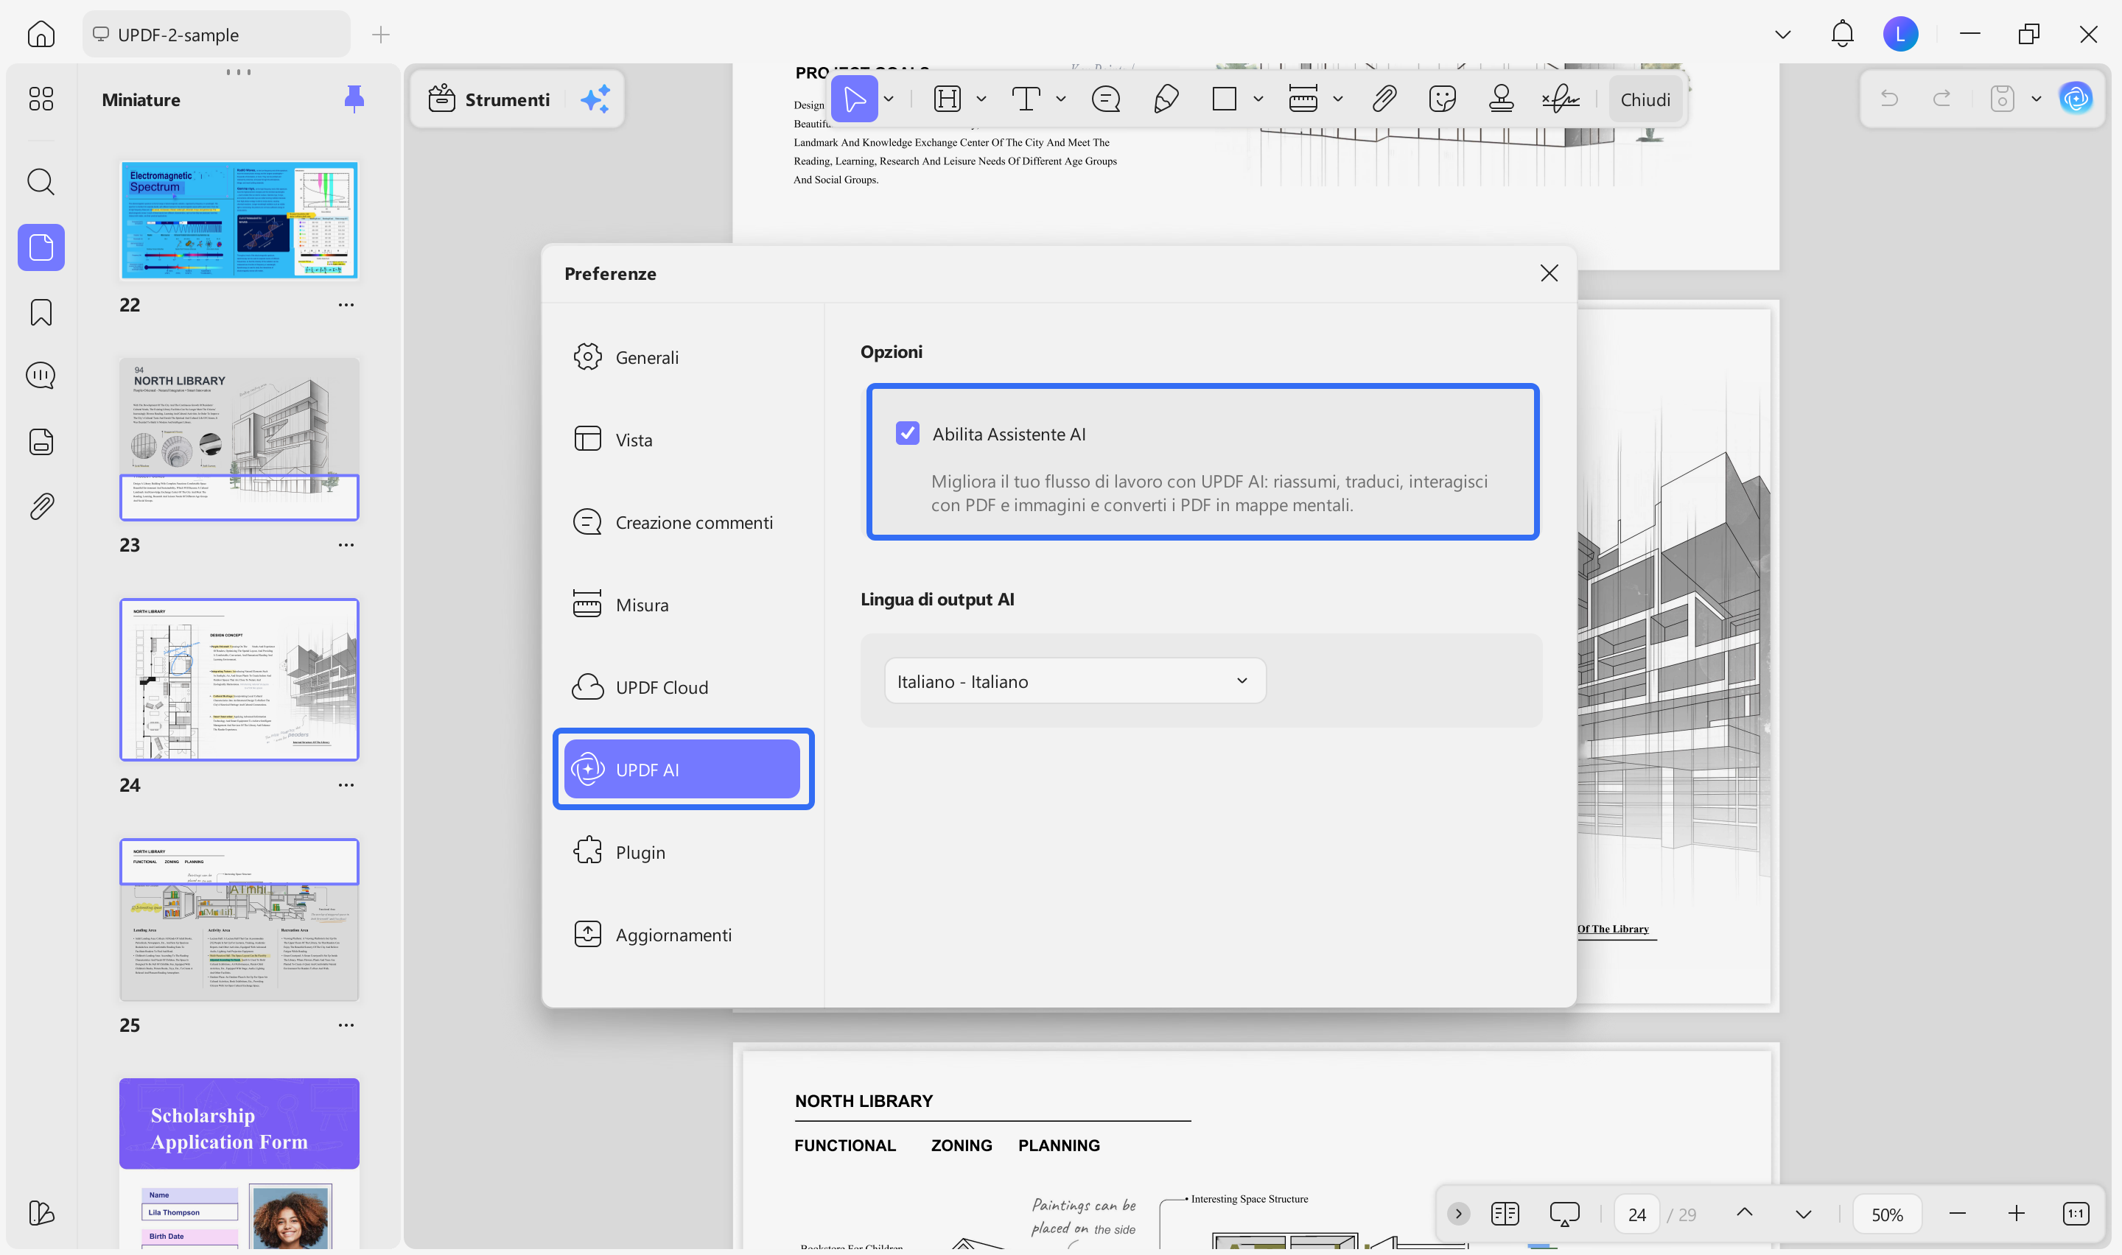Screen dimensions: 2122x1255
Task: Select the page thumbnails panel icon
Action: pos(41,247)
